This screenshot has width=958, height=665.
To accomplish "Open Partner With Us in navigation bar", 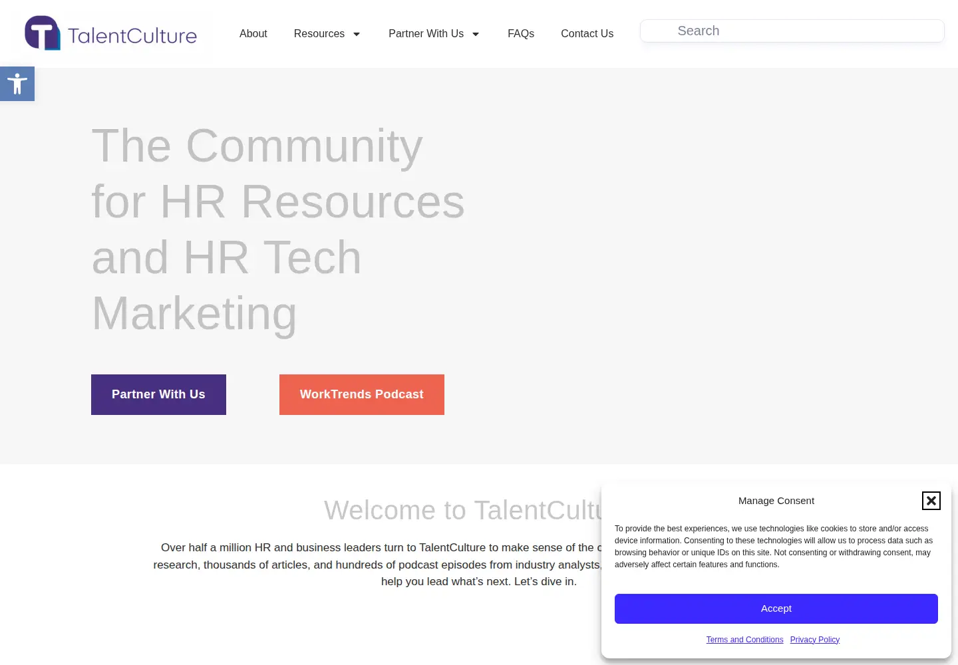I will click(x=426, y=34).
